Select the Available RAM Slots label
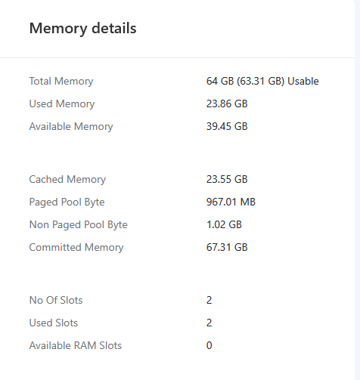 pos(76,345)
